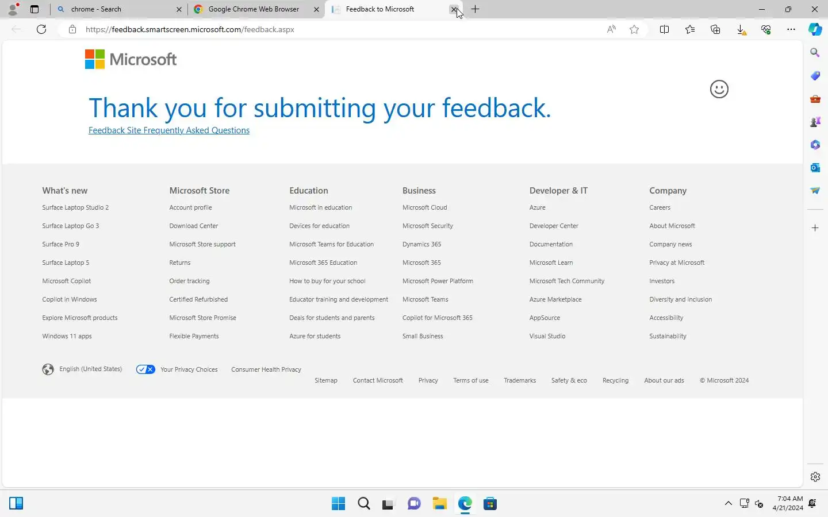
Task: Open Surface Laptop Studio 2 link
Action: pos(75,207)
